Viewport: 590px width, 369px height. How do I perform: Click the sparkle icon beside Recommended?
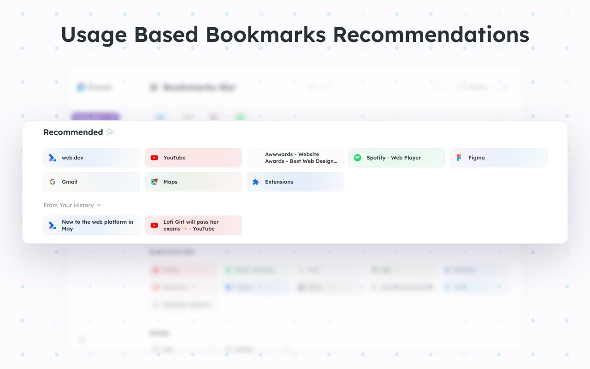coord(110,132)
